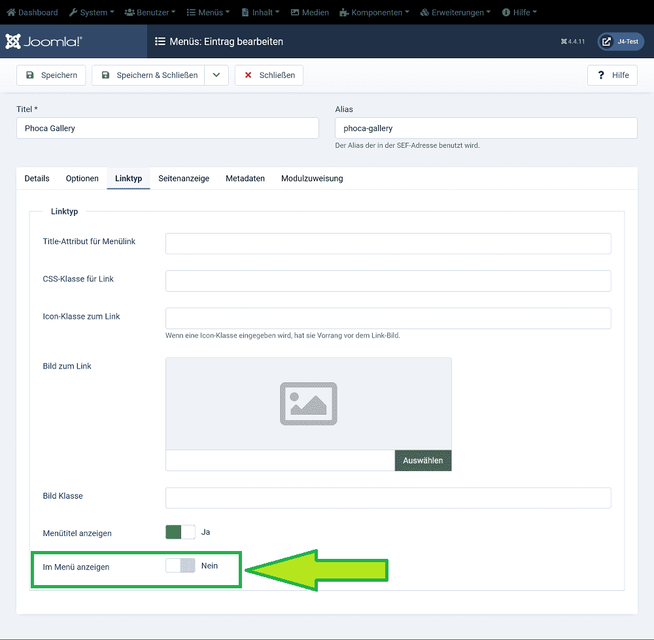
Task: Open the System dropdown menu
Action: (x=92, y=12)
